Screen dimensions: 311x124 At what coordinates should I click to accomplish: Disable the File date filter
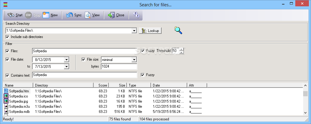(7, 59)
